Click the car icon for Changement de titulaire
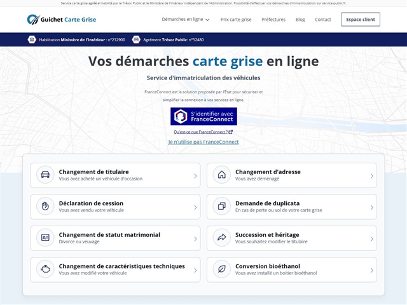 pyautogui.click(x=45, y=175)
